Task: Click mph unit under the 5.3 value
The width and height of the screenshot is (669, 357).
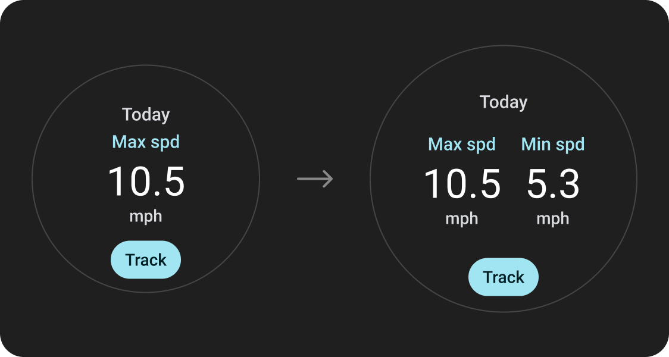Action: click(553, 218)
